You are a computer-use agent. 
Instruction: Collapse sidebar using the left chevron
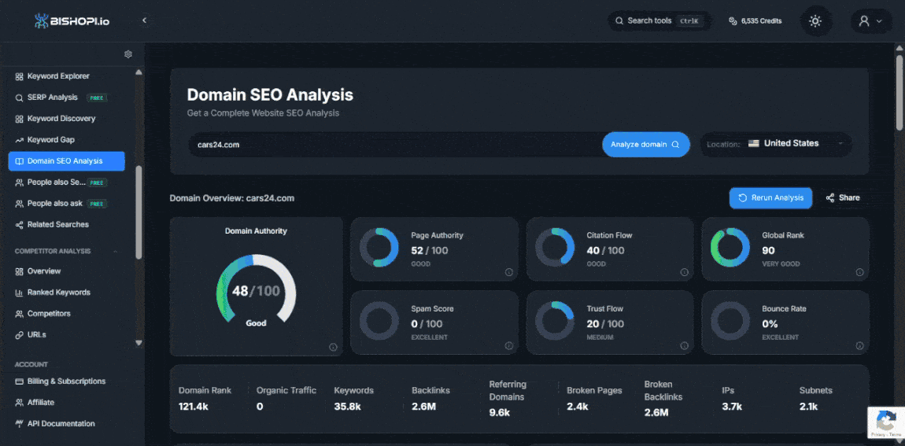click(144, 20)
